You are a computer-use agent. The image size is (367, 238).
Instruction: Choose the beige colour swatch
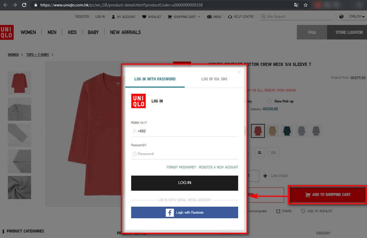[272, 131]
